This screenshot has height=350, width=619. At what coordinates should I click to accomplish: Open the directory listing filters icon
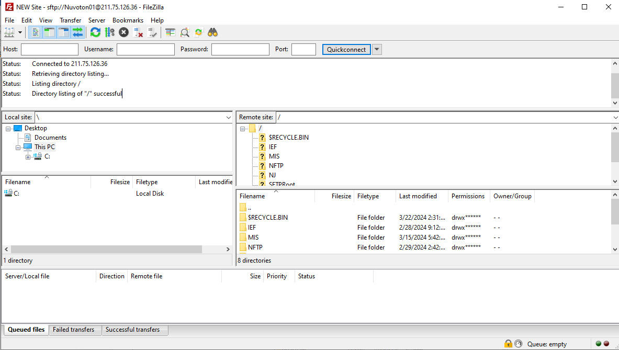coord(170,32)
